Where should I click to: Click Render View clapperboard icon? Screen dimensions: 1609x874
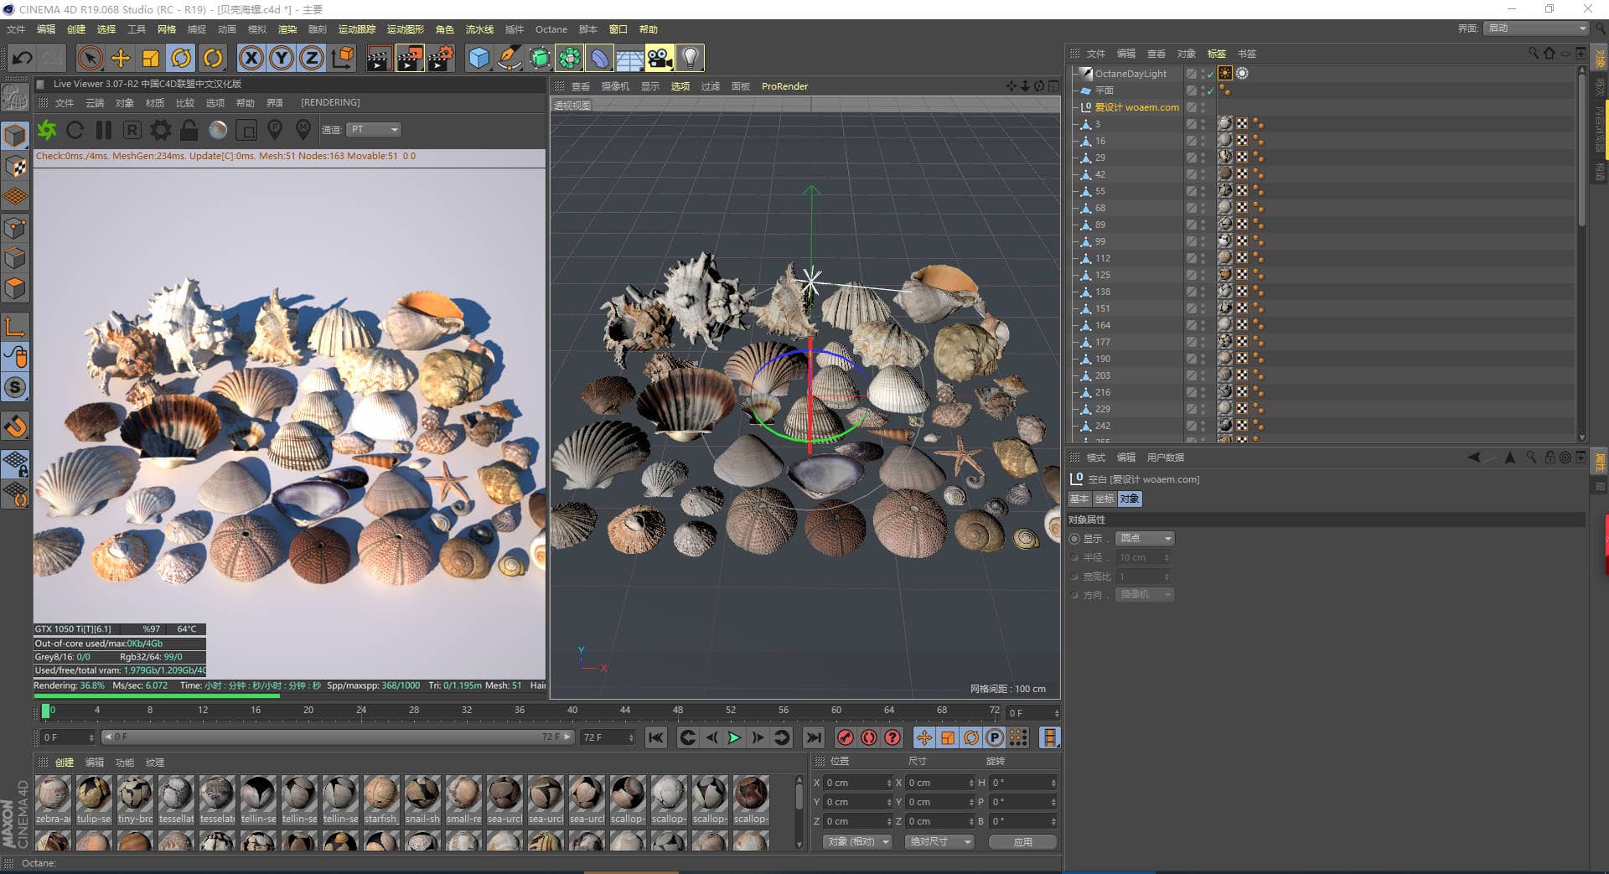(x=379, y=58)
